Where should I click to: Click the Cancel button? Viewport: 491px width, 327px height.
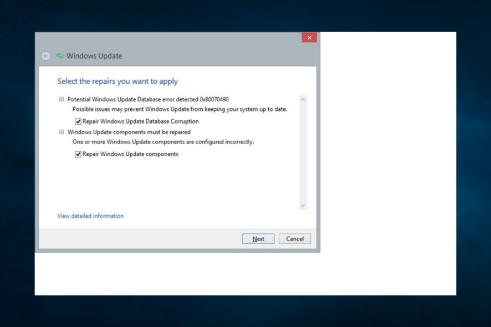(x=295, y=239)
